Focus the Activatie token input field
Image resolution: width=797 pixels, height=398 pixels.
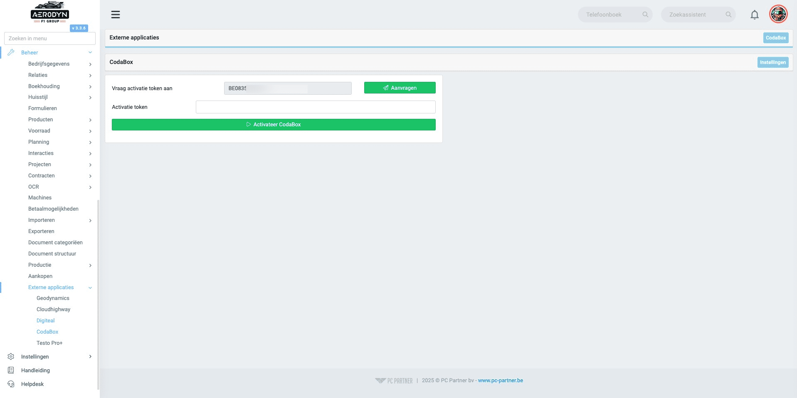point(316,107)
